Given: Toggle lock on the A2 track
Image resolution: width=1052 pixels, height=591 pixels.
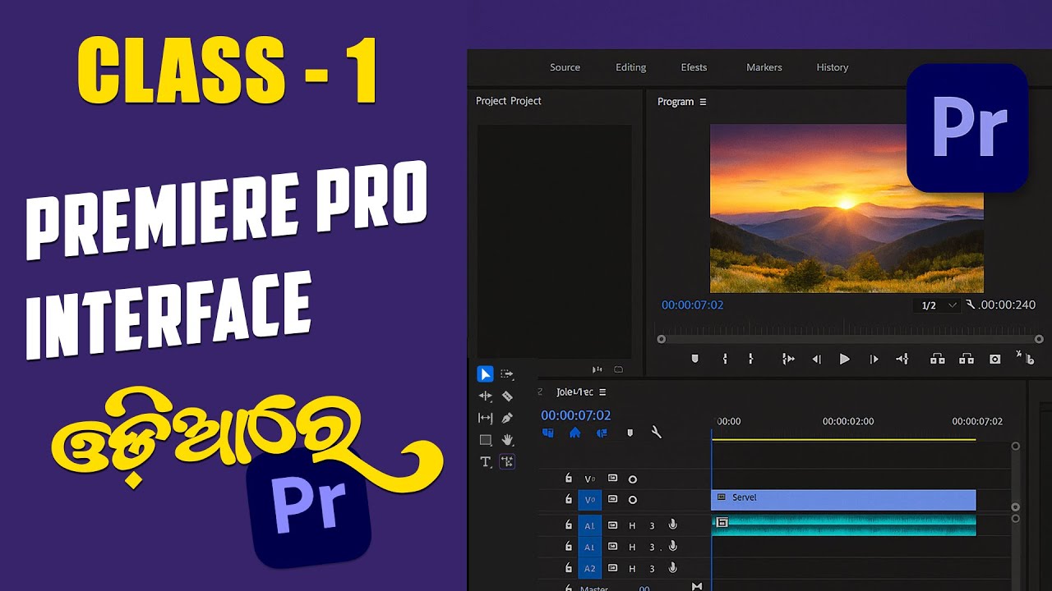Looking at the screenshot, I should (568, 568).
